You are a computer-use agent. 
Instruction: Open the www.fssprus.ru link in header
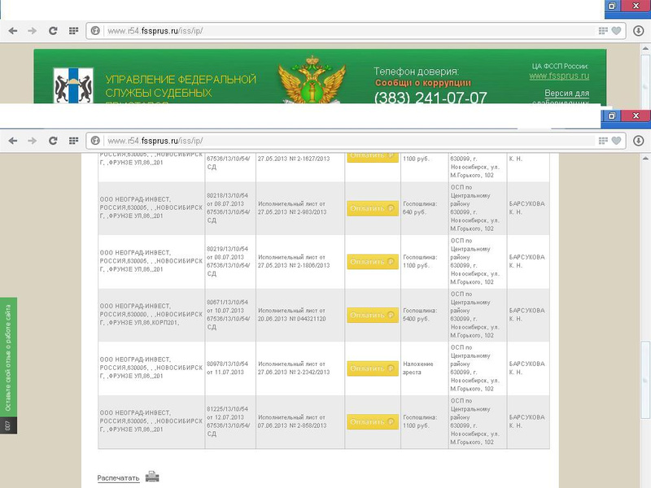click(559, 76)
